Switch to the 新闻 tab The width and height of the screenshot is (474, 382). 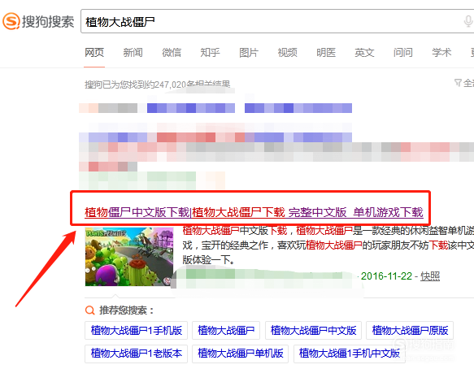click(133, 53)
